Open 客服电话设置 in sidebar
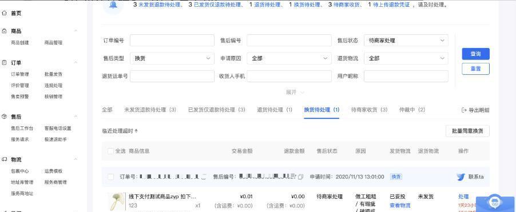 58,128
